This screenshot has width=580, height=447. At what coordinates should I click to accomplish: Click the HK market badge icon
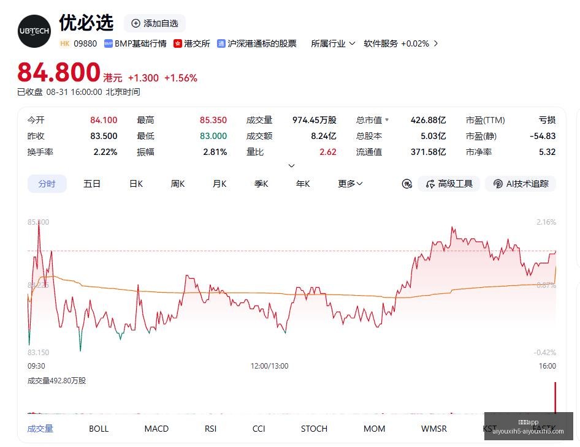pos(65,43)
